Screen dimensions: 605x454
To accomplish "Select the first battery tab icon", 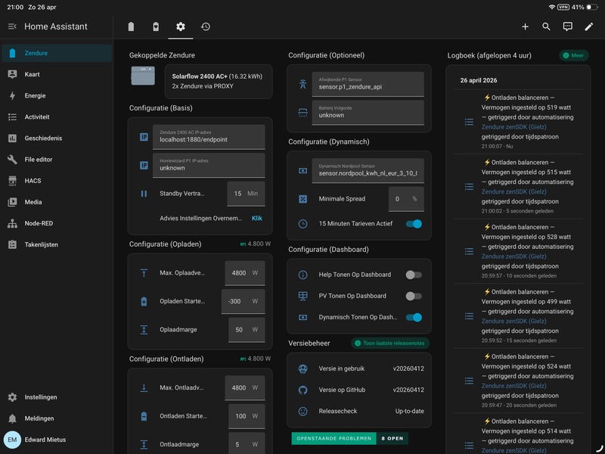I will click(x=131, y=26).
